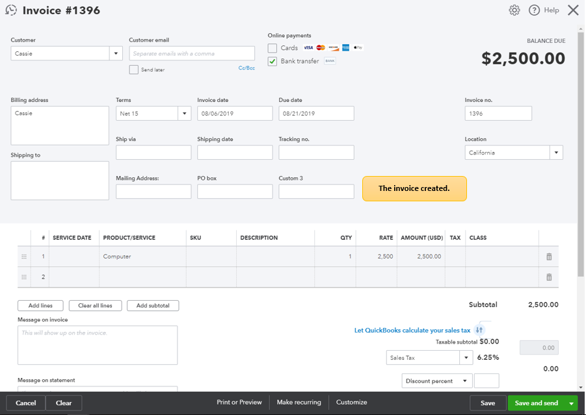Click the Visa card logo

(x=308, y=48)
